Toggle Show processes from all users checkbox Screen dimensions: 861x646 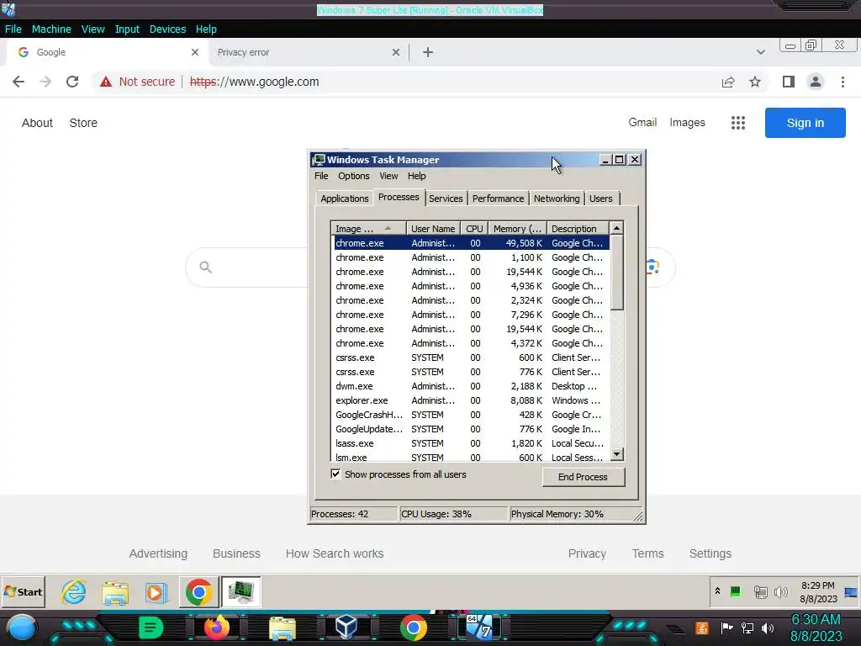tap(335, 474)
